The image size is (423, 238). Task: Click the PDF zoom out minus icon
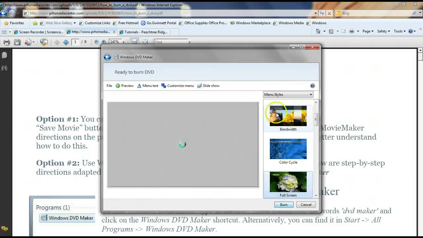coord(96,42)
